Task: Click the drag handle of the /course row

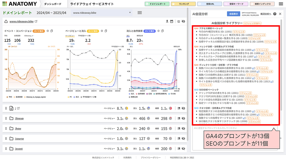Action: coord(6,139)
